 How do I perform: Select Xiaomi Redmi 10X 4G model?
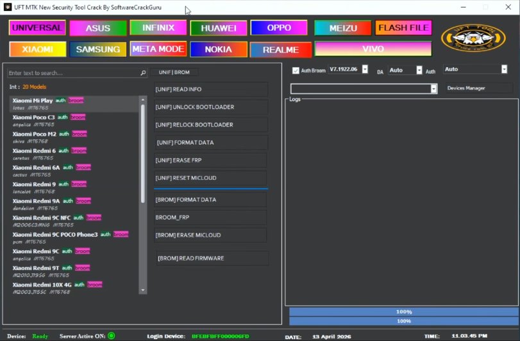(x=74, y=288)
